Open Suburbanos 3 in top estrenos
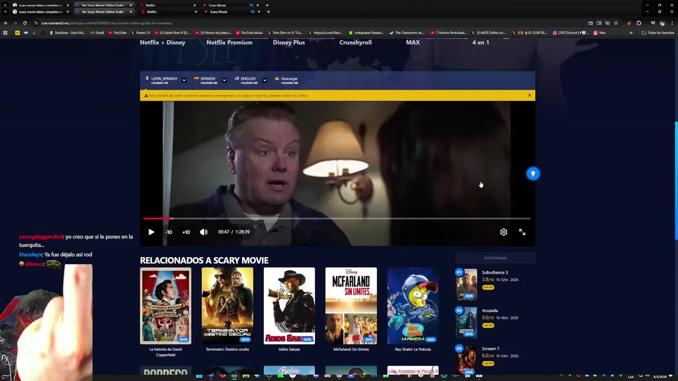Image resolution: width=678 pixels, height=381 pixels. coord(495,273)
